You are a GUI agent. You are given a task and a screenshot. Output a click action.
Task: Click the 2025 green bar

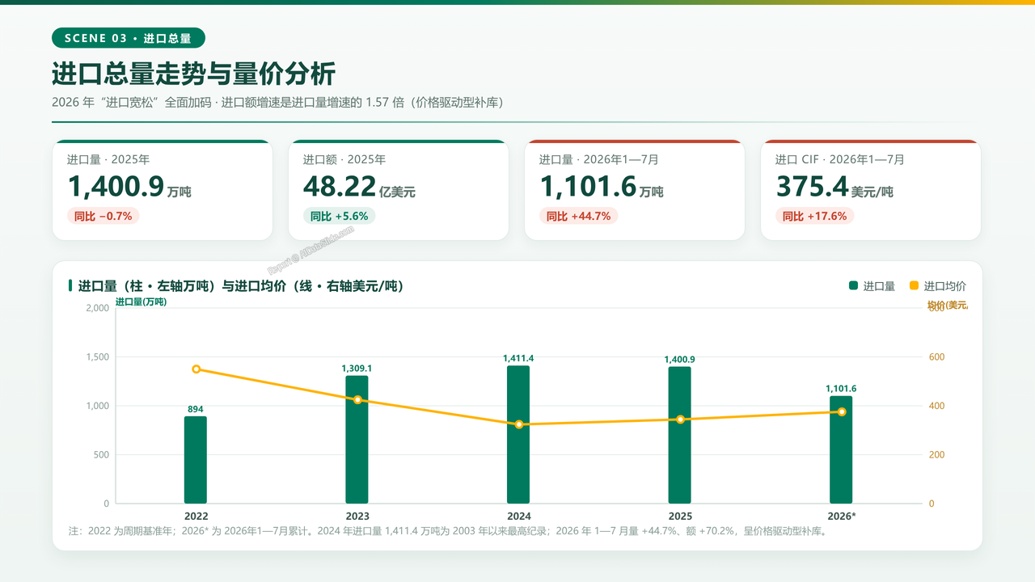coord(680,435)
